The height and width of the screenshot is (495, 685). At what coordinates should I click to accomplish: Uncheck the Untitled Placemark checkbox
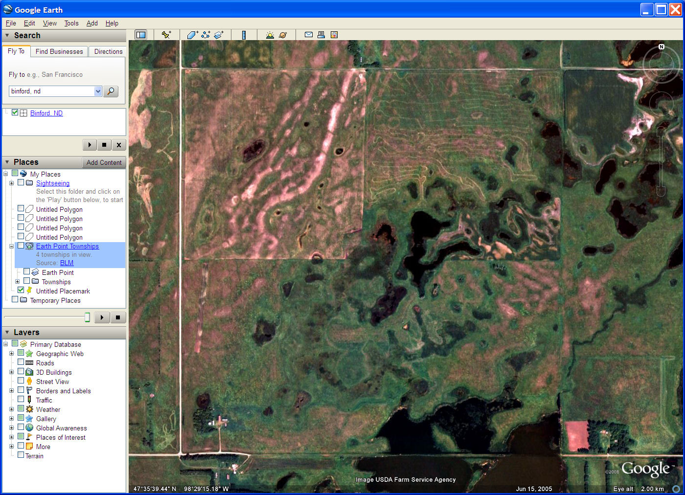pos(21,291)
